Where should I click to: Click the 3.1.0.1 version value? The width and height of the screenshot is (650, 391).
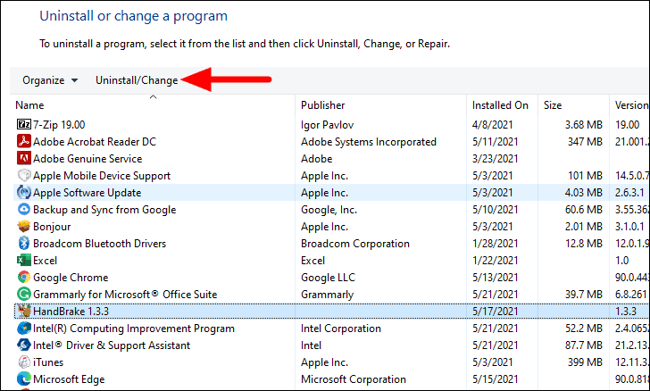629,227
